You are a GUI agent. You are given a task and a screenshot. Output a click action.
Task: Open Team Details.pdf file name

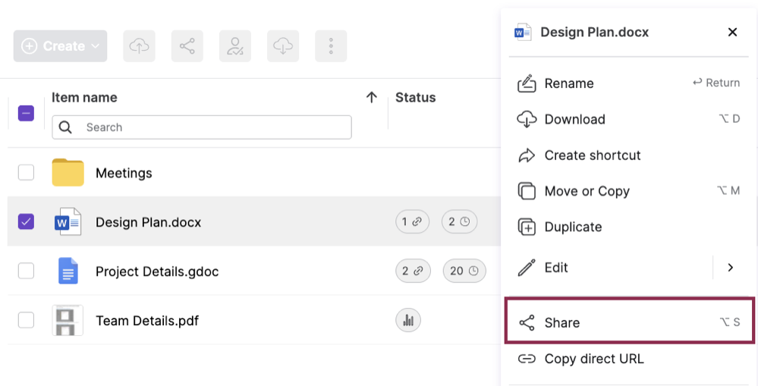147,321
